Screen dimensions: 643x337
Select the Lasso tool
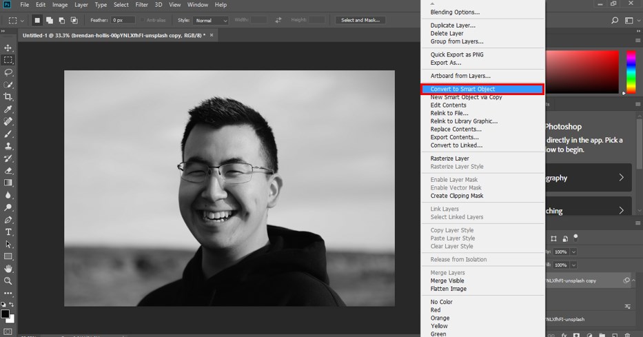click(8, 72)
